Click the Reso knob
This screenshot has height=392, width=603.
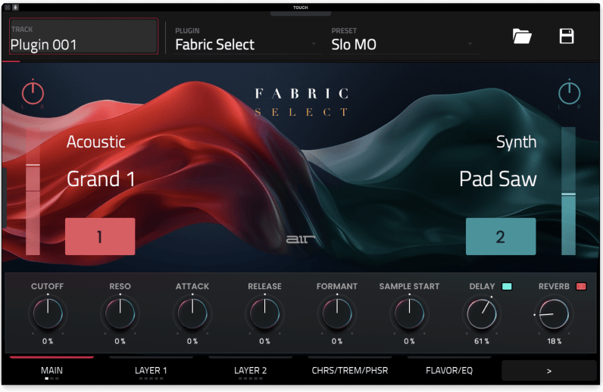pyautogui.click(x=120, y=313)
